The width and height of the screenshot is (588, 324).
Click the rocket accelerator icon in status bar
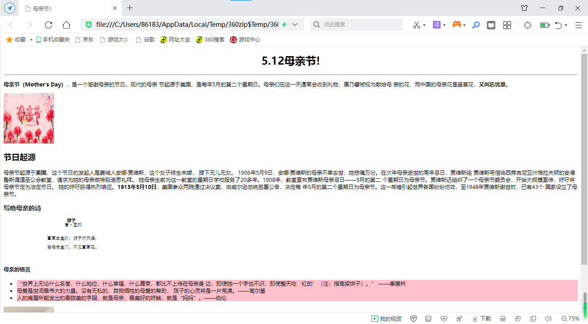(x=459, y=319)
